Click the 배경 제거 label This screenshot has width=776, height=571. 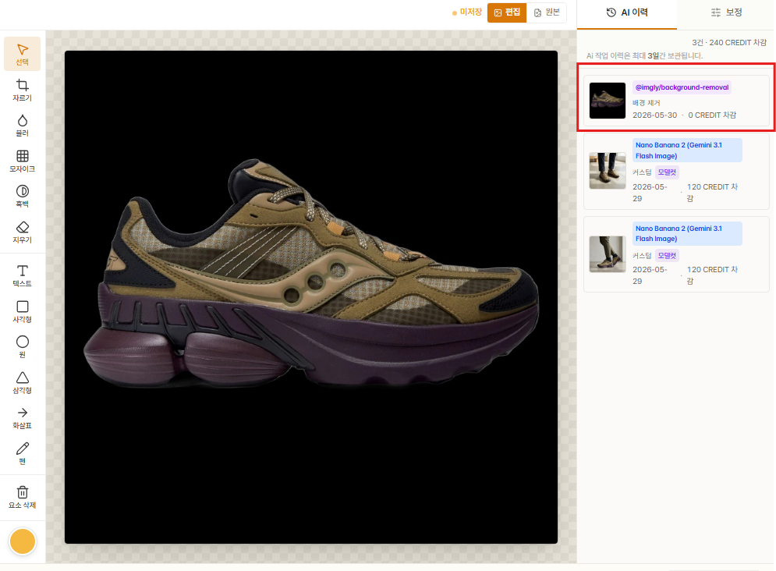(x=647, y=102)
